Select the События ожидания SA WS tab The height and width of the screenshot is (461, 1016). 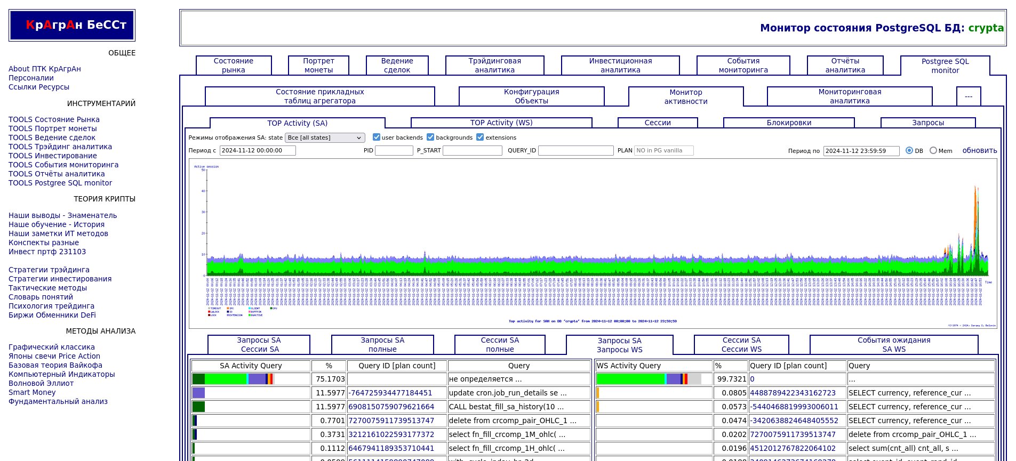(894, 345)
